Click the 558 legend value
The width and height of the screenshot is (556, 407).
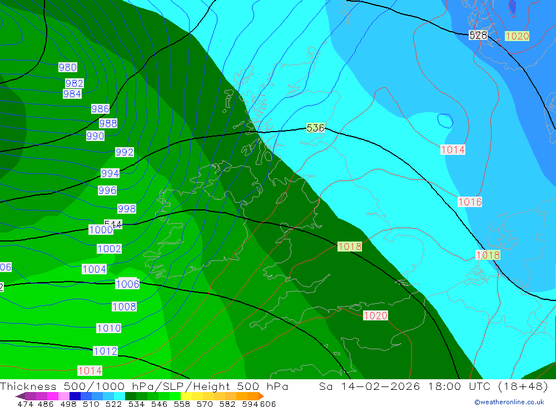point(182,404)
